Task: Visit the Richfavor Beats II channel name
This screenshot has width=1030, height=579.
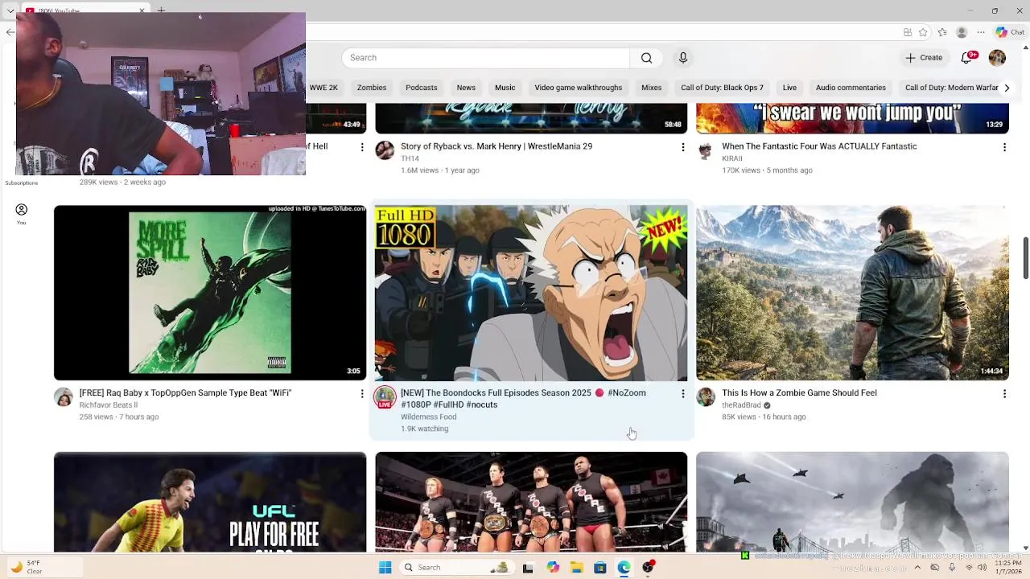Action: pyautogui.click(x=108, y=405)
